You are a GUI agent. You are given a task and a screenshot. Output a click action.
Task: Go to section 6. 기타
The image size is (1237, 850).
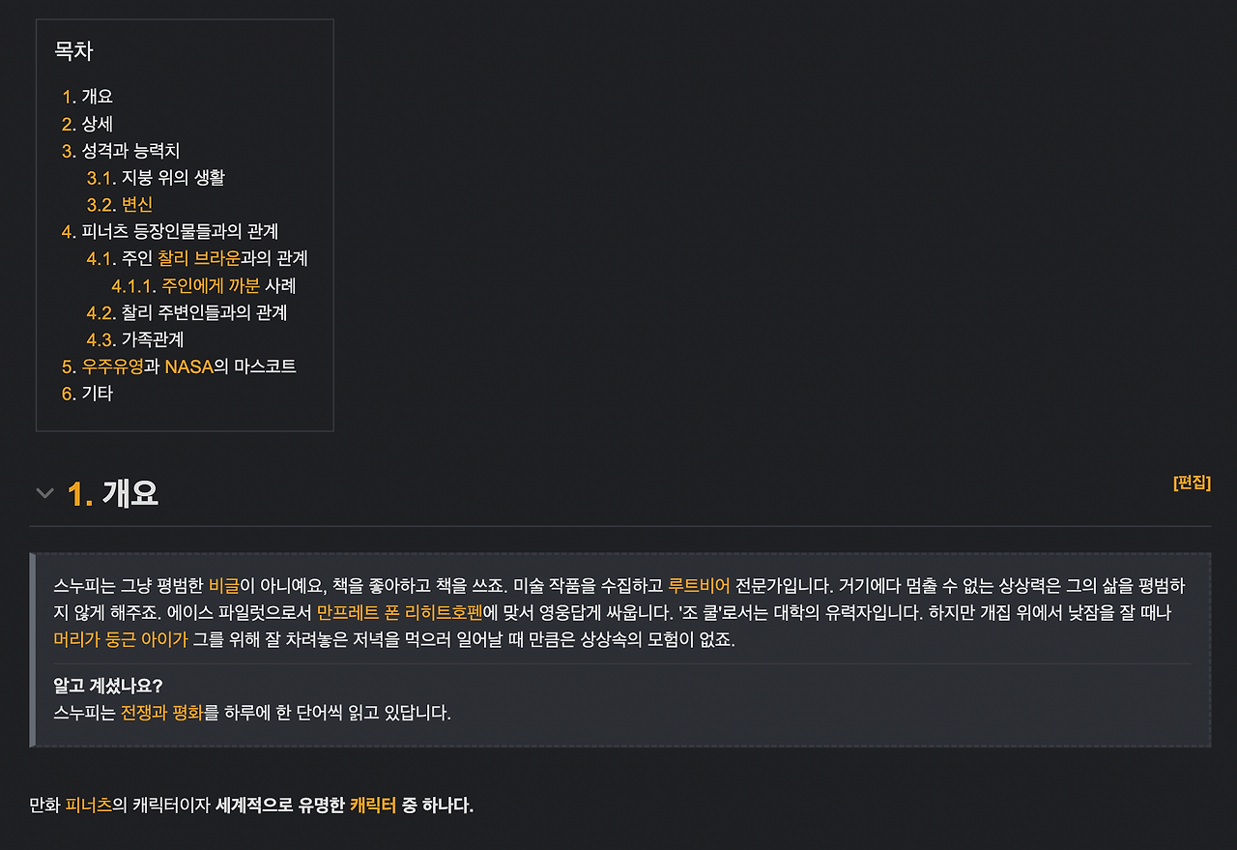[x=97, y=394]
